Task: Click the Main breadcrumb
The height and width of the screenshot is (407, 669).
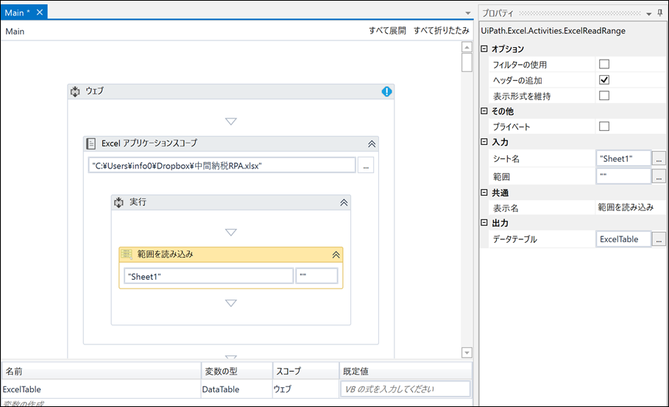Action: [15, 31]
